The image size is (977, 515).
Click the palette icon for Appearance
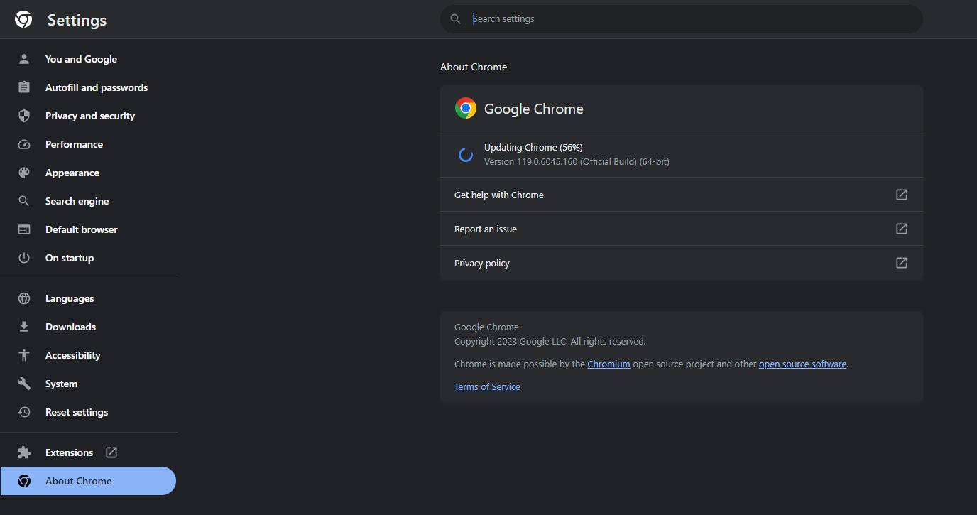[24, 173]
